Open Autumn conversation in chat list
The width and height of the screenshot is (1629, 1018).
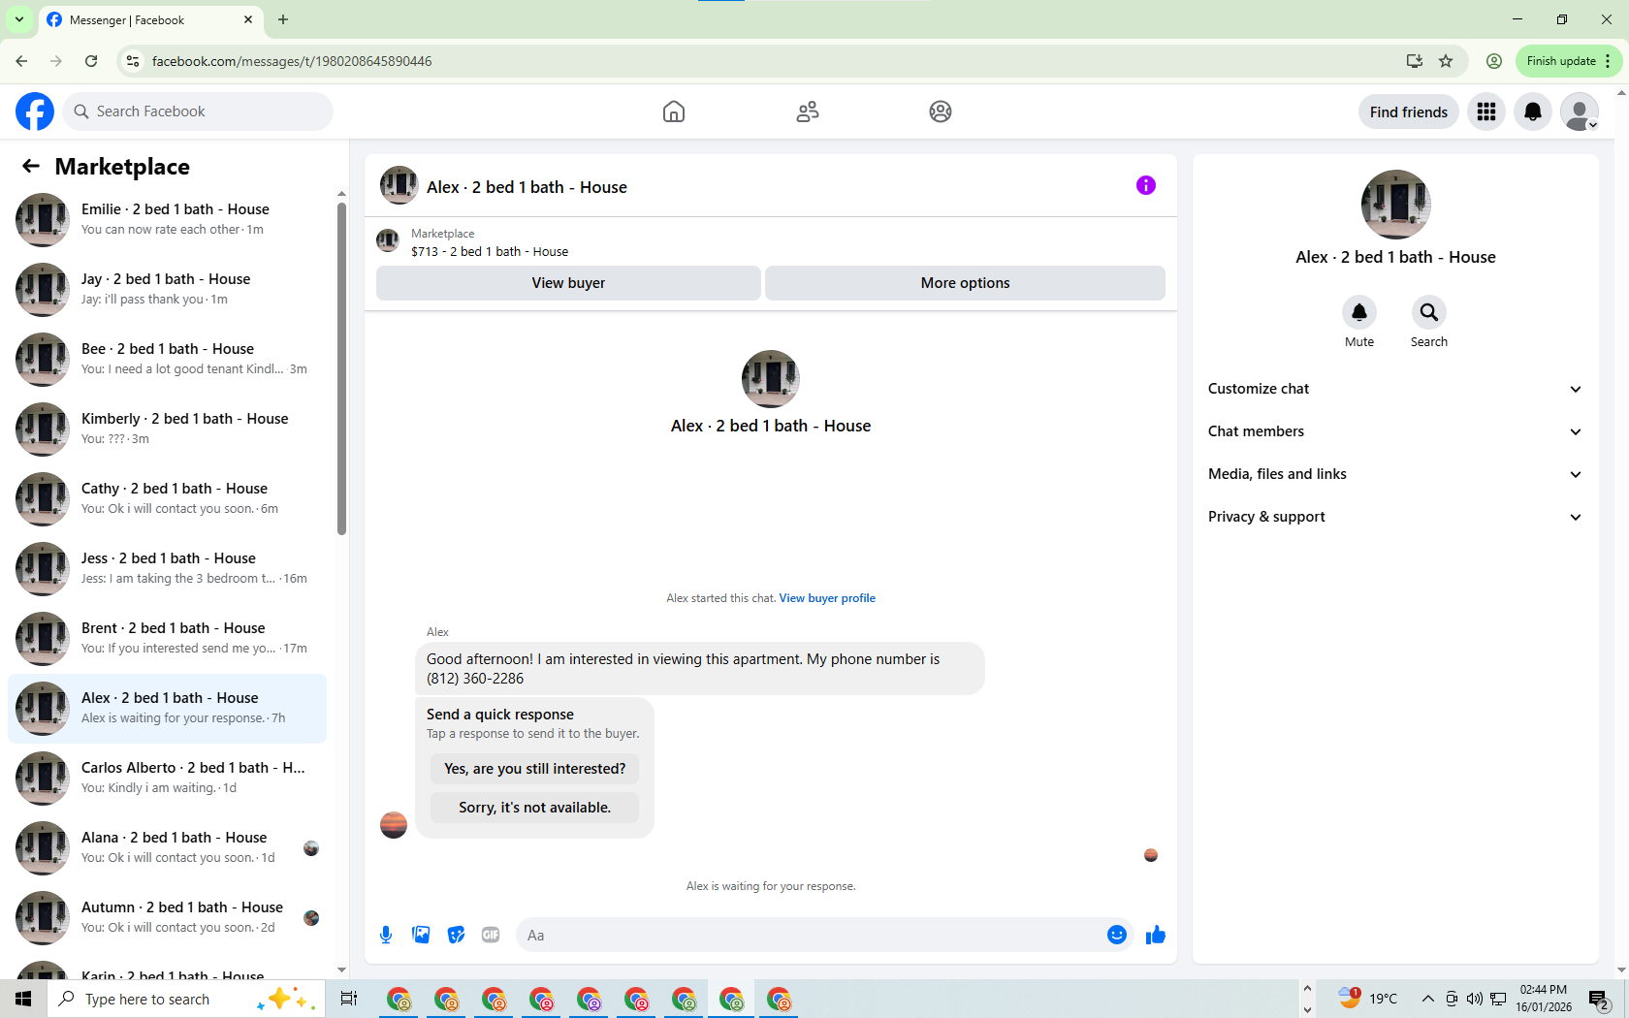[168, 918]
